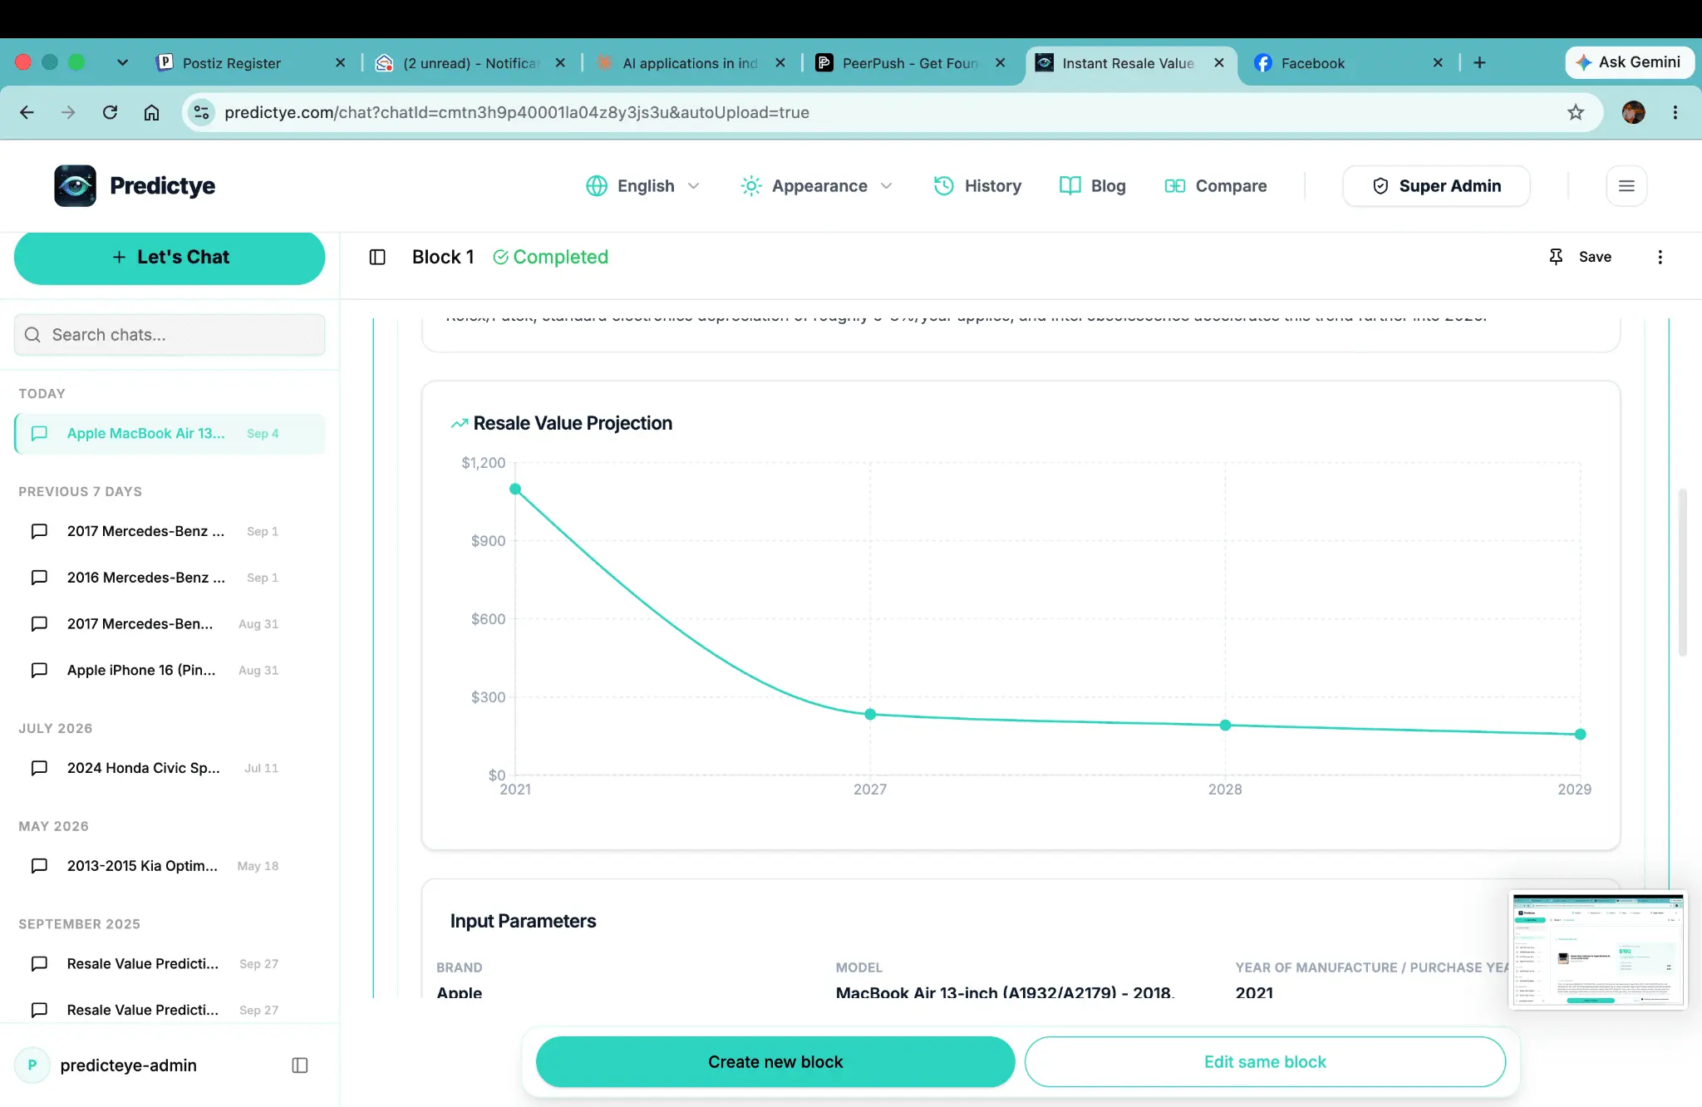
Task: Open the Blog link
Action: click(1092, 186)
